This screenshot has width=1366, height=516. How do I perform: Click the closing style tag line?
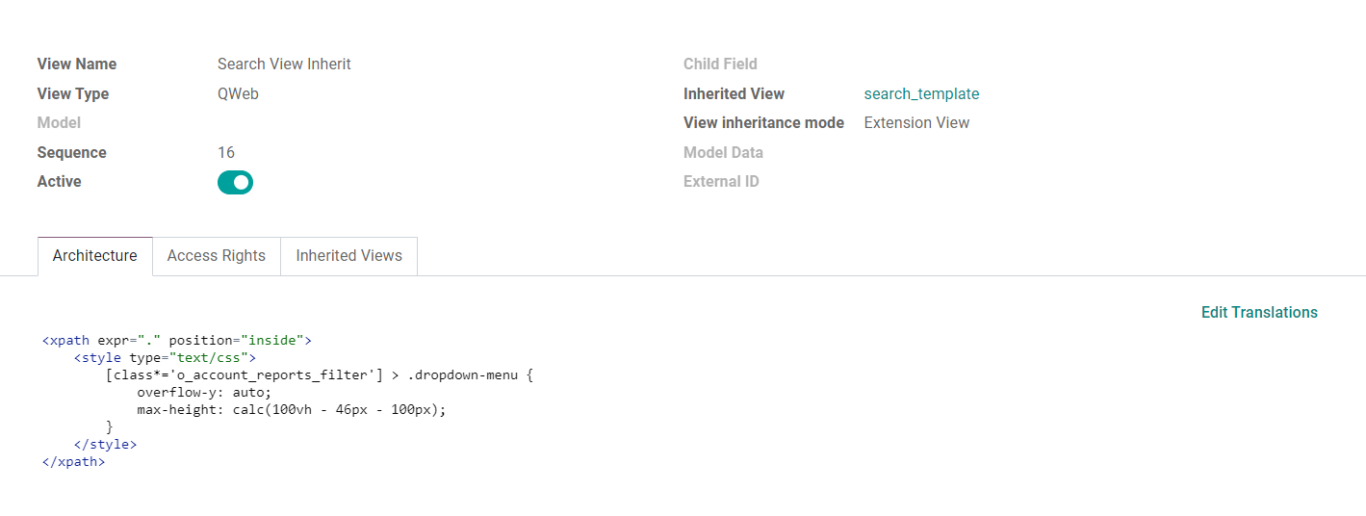pyautogui.click(x=105, y=444)
